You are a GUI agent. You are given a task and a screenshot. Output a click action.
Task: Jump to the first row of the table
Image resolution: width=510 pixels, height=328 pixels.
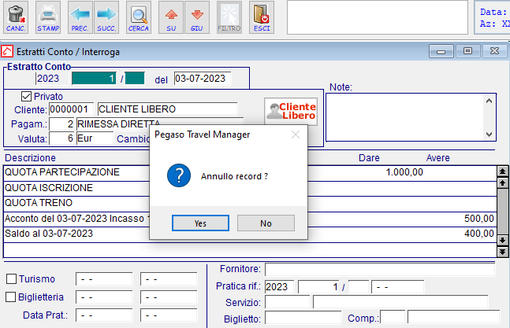tap(503, 171)
